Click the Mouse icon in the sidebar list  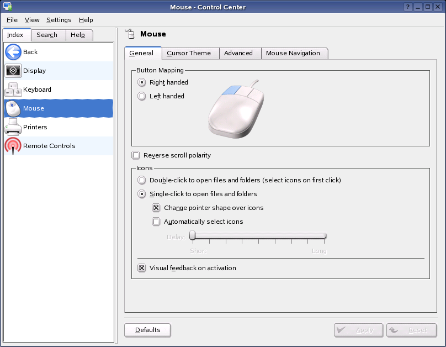tap(13, 108)
